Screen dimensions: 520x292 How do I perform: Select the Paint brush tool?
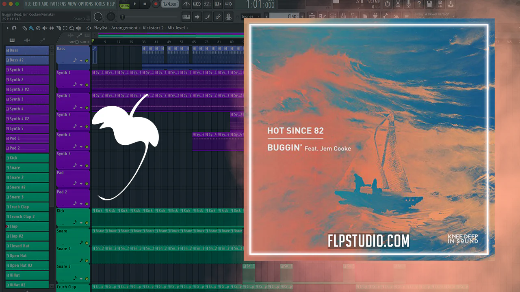point(31,28)
